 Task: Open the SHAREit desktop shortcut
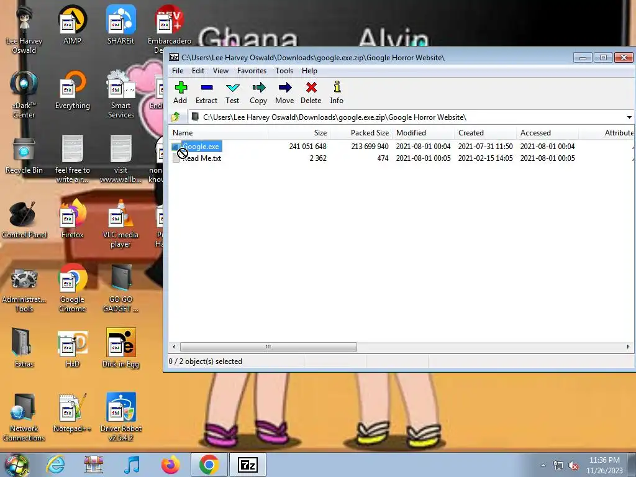coord(120,25)
